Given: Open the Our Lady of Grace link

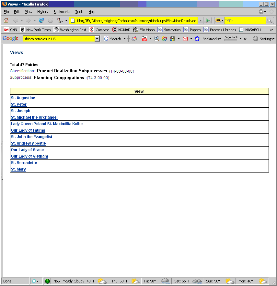Looking at the screenshot, I should coord(27,149).
